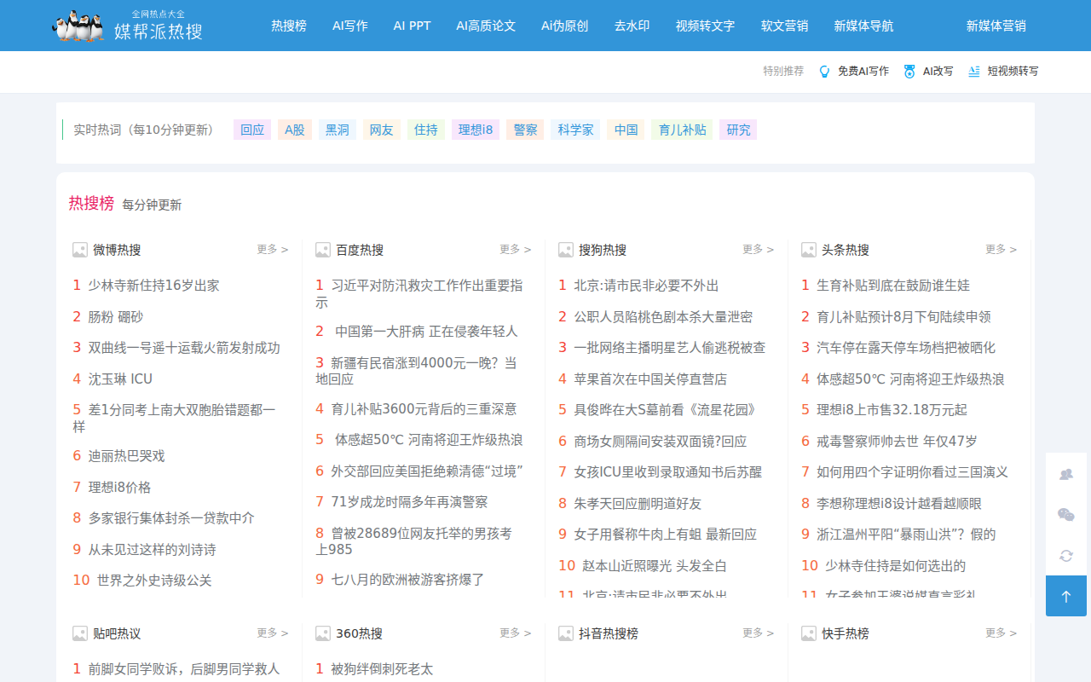Select the A股 hot-word tag
Image resolution: width=1091 pixels, height=682 pixels.
(295, 130)
